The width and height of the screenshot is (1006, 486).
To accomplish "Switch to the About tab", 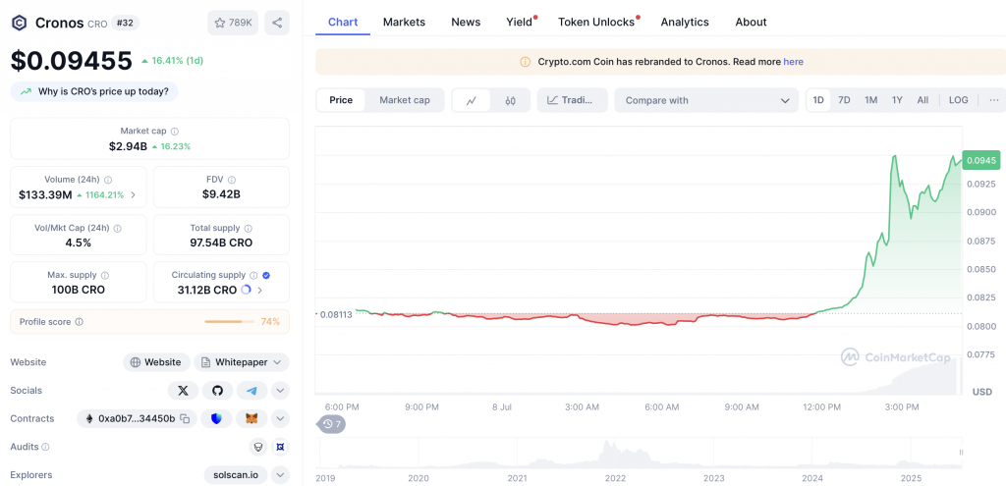I will point(751,22).
